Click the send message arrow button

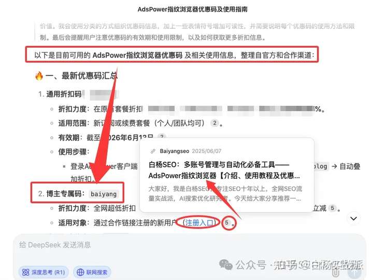pos(355,272)
